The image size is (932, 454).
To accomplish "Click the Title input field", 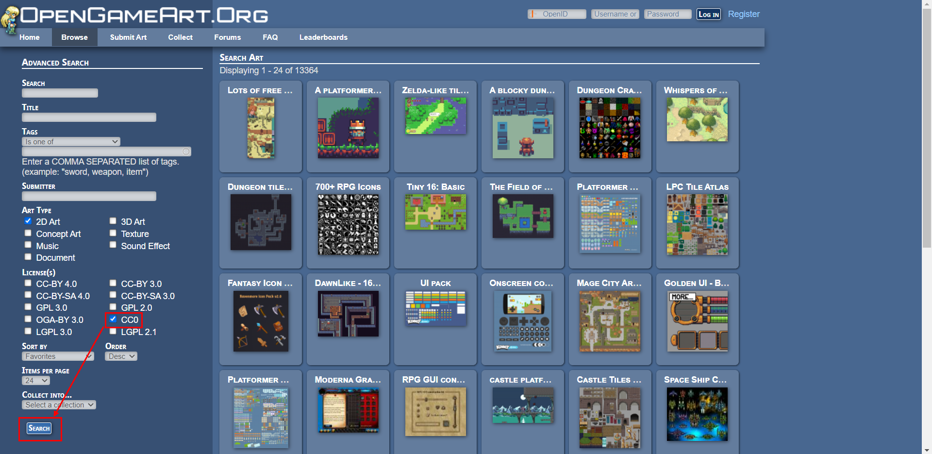I will point(89,117).
